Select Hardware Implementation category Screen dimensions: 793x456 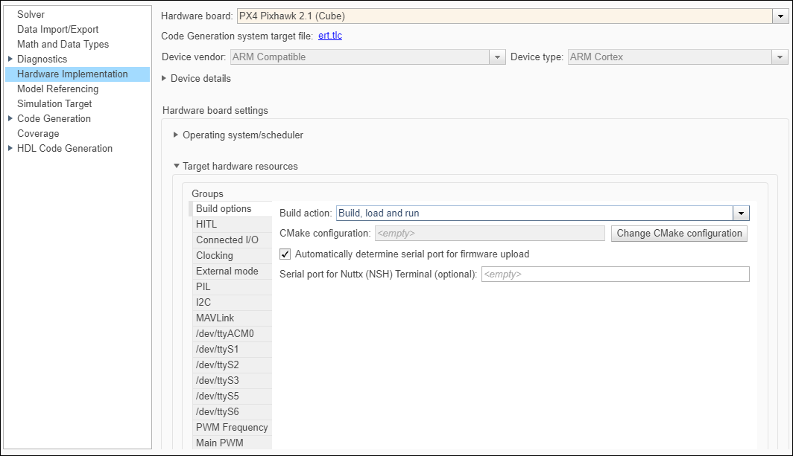click(x=72, y=74)
